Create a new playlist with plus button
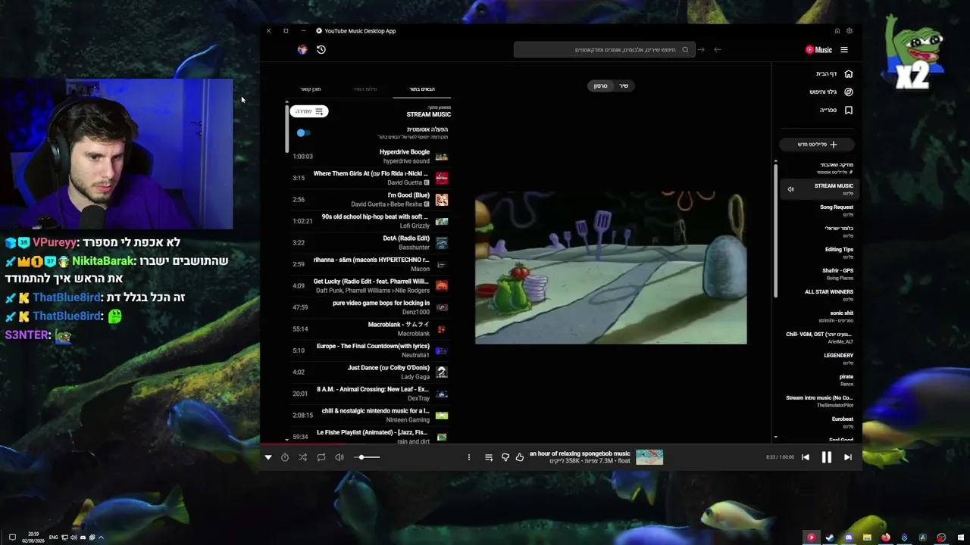Image resolution: width=970 pixels, height=545 pixels. [x=818, y=144]
